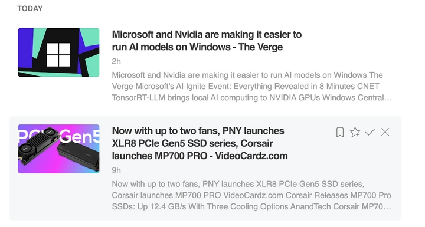Open the PNY article summary paragraph
The height and width of the screenshot is (227, 425).
(251, 195)
